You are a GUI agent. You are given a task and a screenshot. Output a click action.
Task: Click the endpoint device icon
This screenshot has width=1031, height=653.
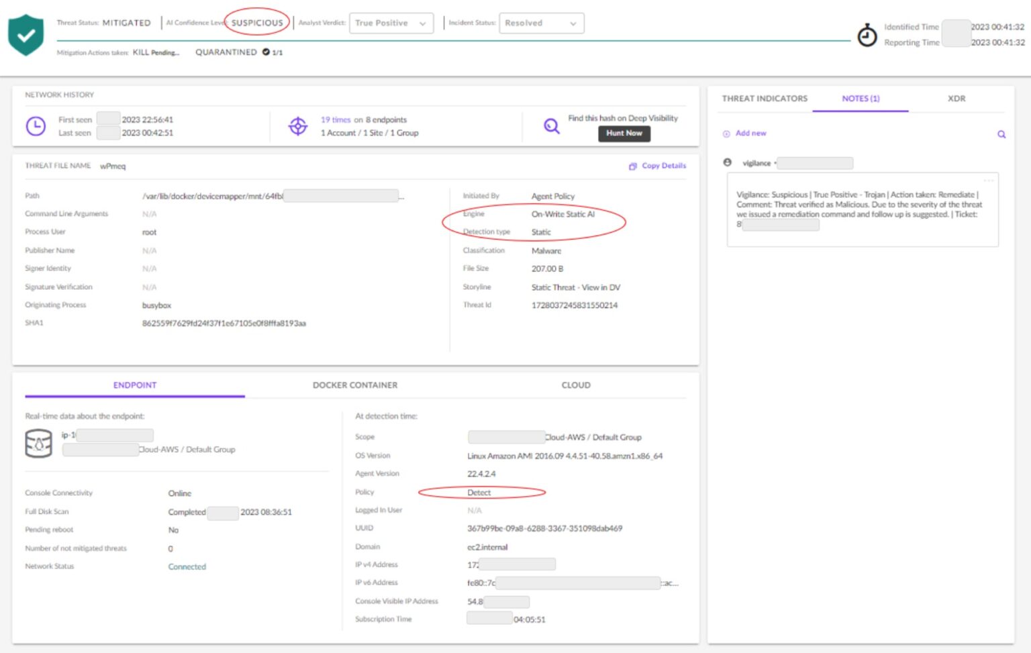click(38, 444)
